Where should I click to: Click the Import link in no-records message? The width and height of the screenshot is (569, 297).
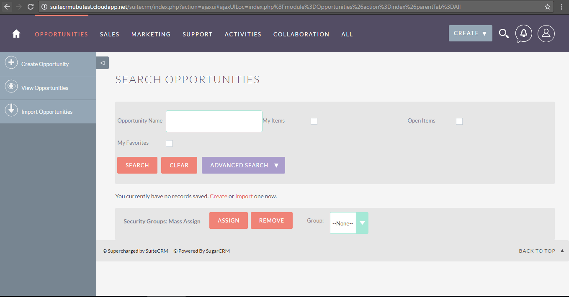coord(244,196)
